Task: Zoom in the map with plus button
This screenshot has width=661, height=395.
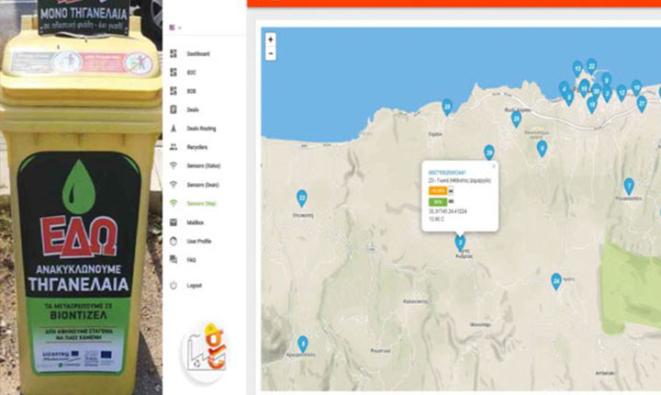Action: coord(271,39)
